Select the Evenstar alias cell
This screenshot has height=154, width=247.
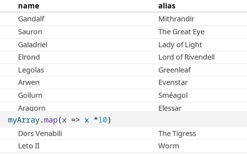(x=173, y=82)
